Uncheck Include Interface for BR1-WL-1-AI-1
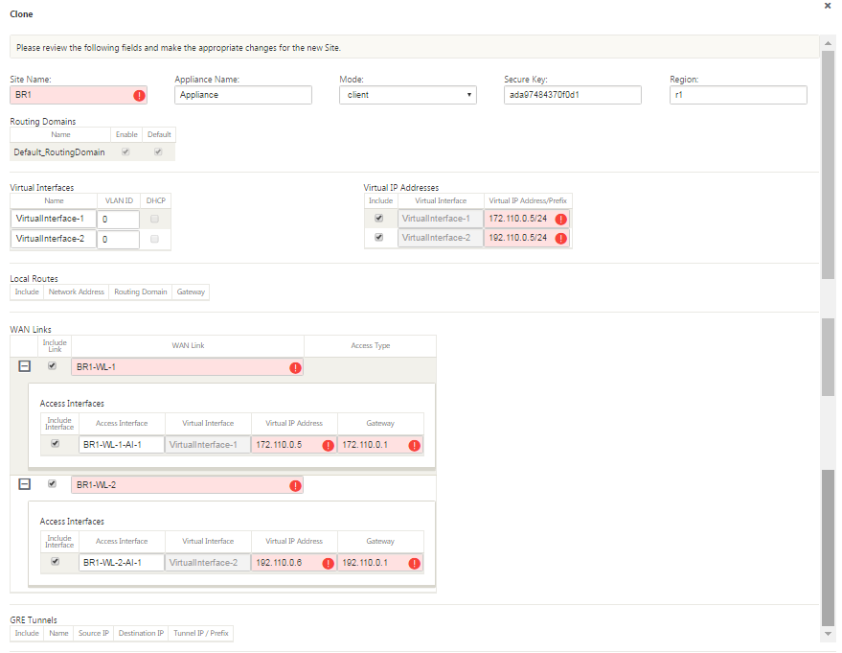 click(x=55, y=443)
